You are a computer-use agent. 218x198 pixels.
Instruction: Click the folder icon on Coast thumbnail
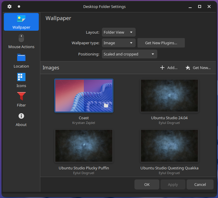click(106, 106)
